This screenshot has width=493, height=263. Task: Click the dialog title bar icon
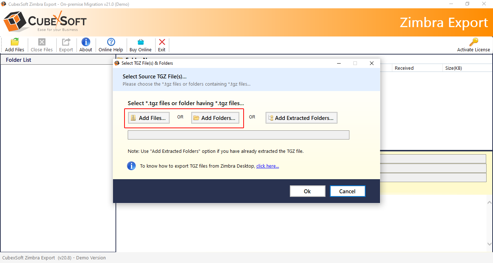click(117, 63)
